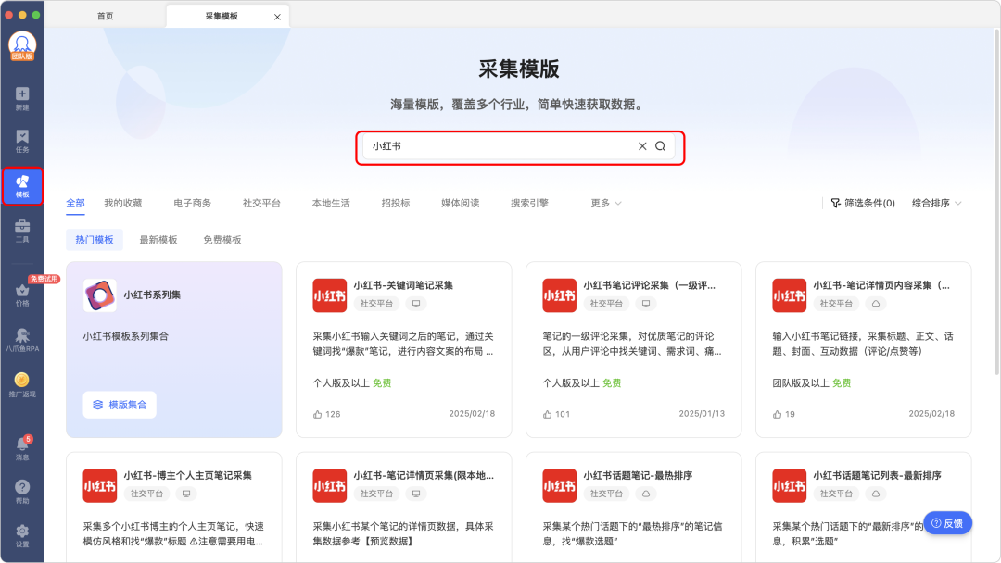Viewport: 1001px width, 563px height.
Task: Click 小红书-关键词笔记采集 red logo
Action: (x=329, y=295)
